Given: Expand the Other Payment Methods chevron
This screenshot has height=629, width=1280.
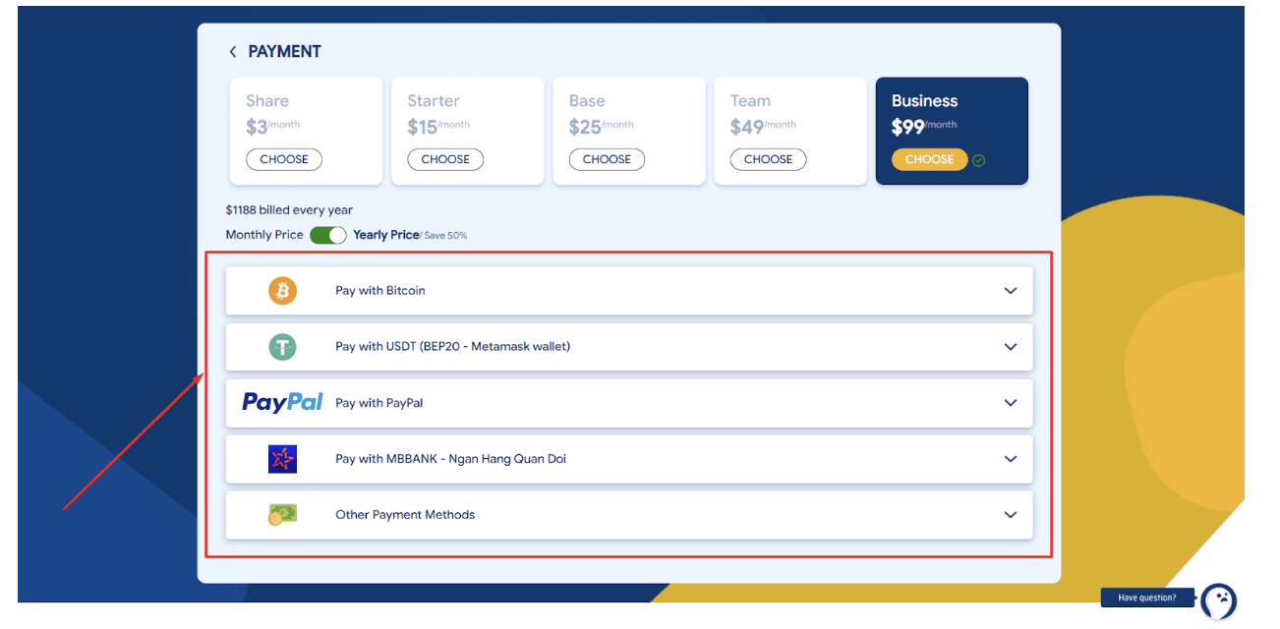Looking at the screenshot, I should [x=1011, y=515].
